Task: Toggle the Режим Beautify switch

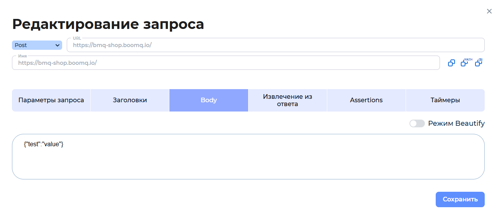Action: click(417, 123)
